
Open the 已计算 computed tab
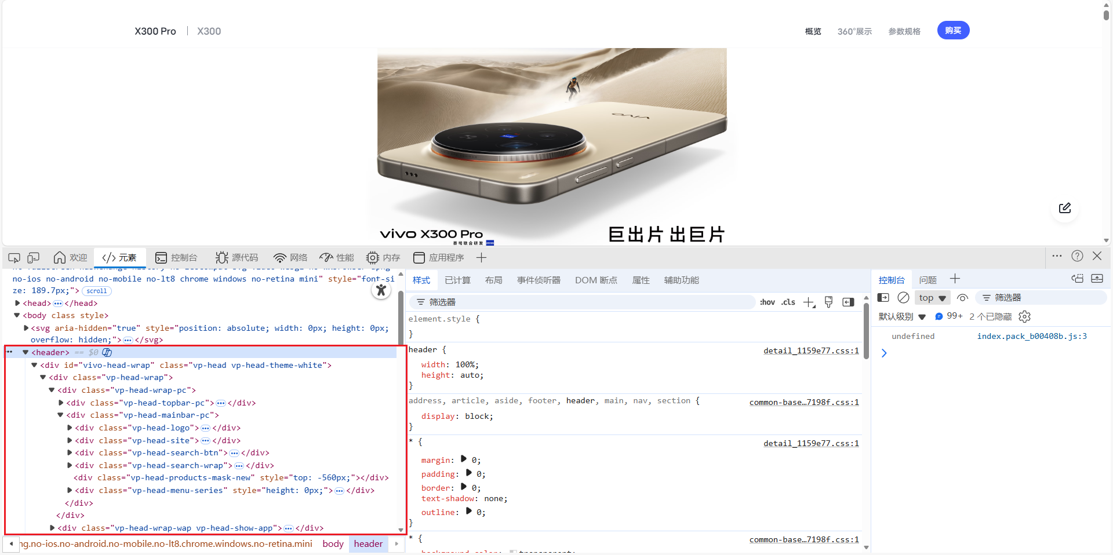point(457,280)
